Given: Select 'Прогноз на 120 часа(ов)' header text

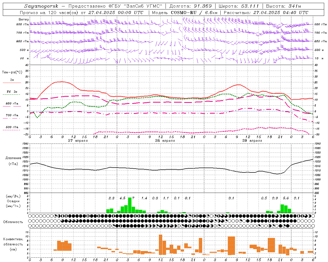Looking at the screenshot, I should click(x=49, y=13).
